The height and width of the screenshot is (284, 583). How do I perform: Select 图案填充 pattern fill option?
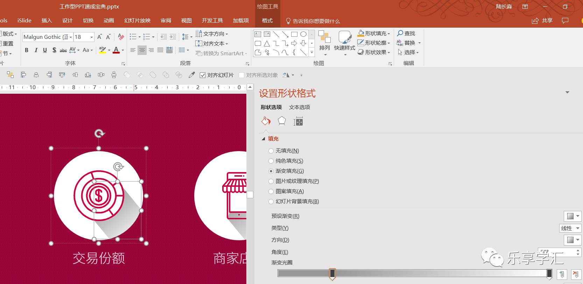click(286, 191)
